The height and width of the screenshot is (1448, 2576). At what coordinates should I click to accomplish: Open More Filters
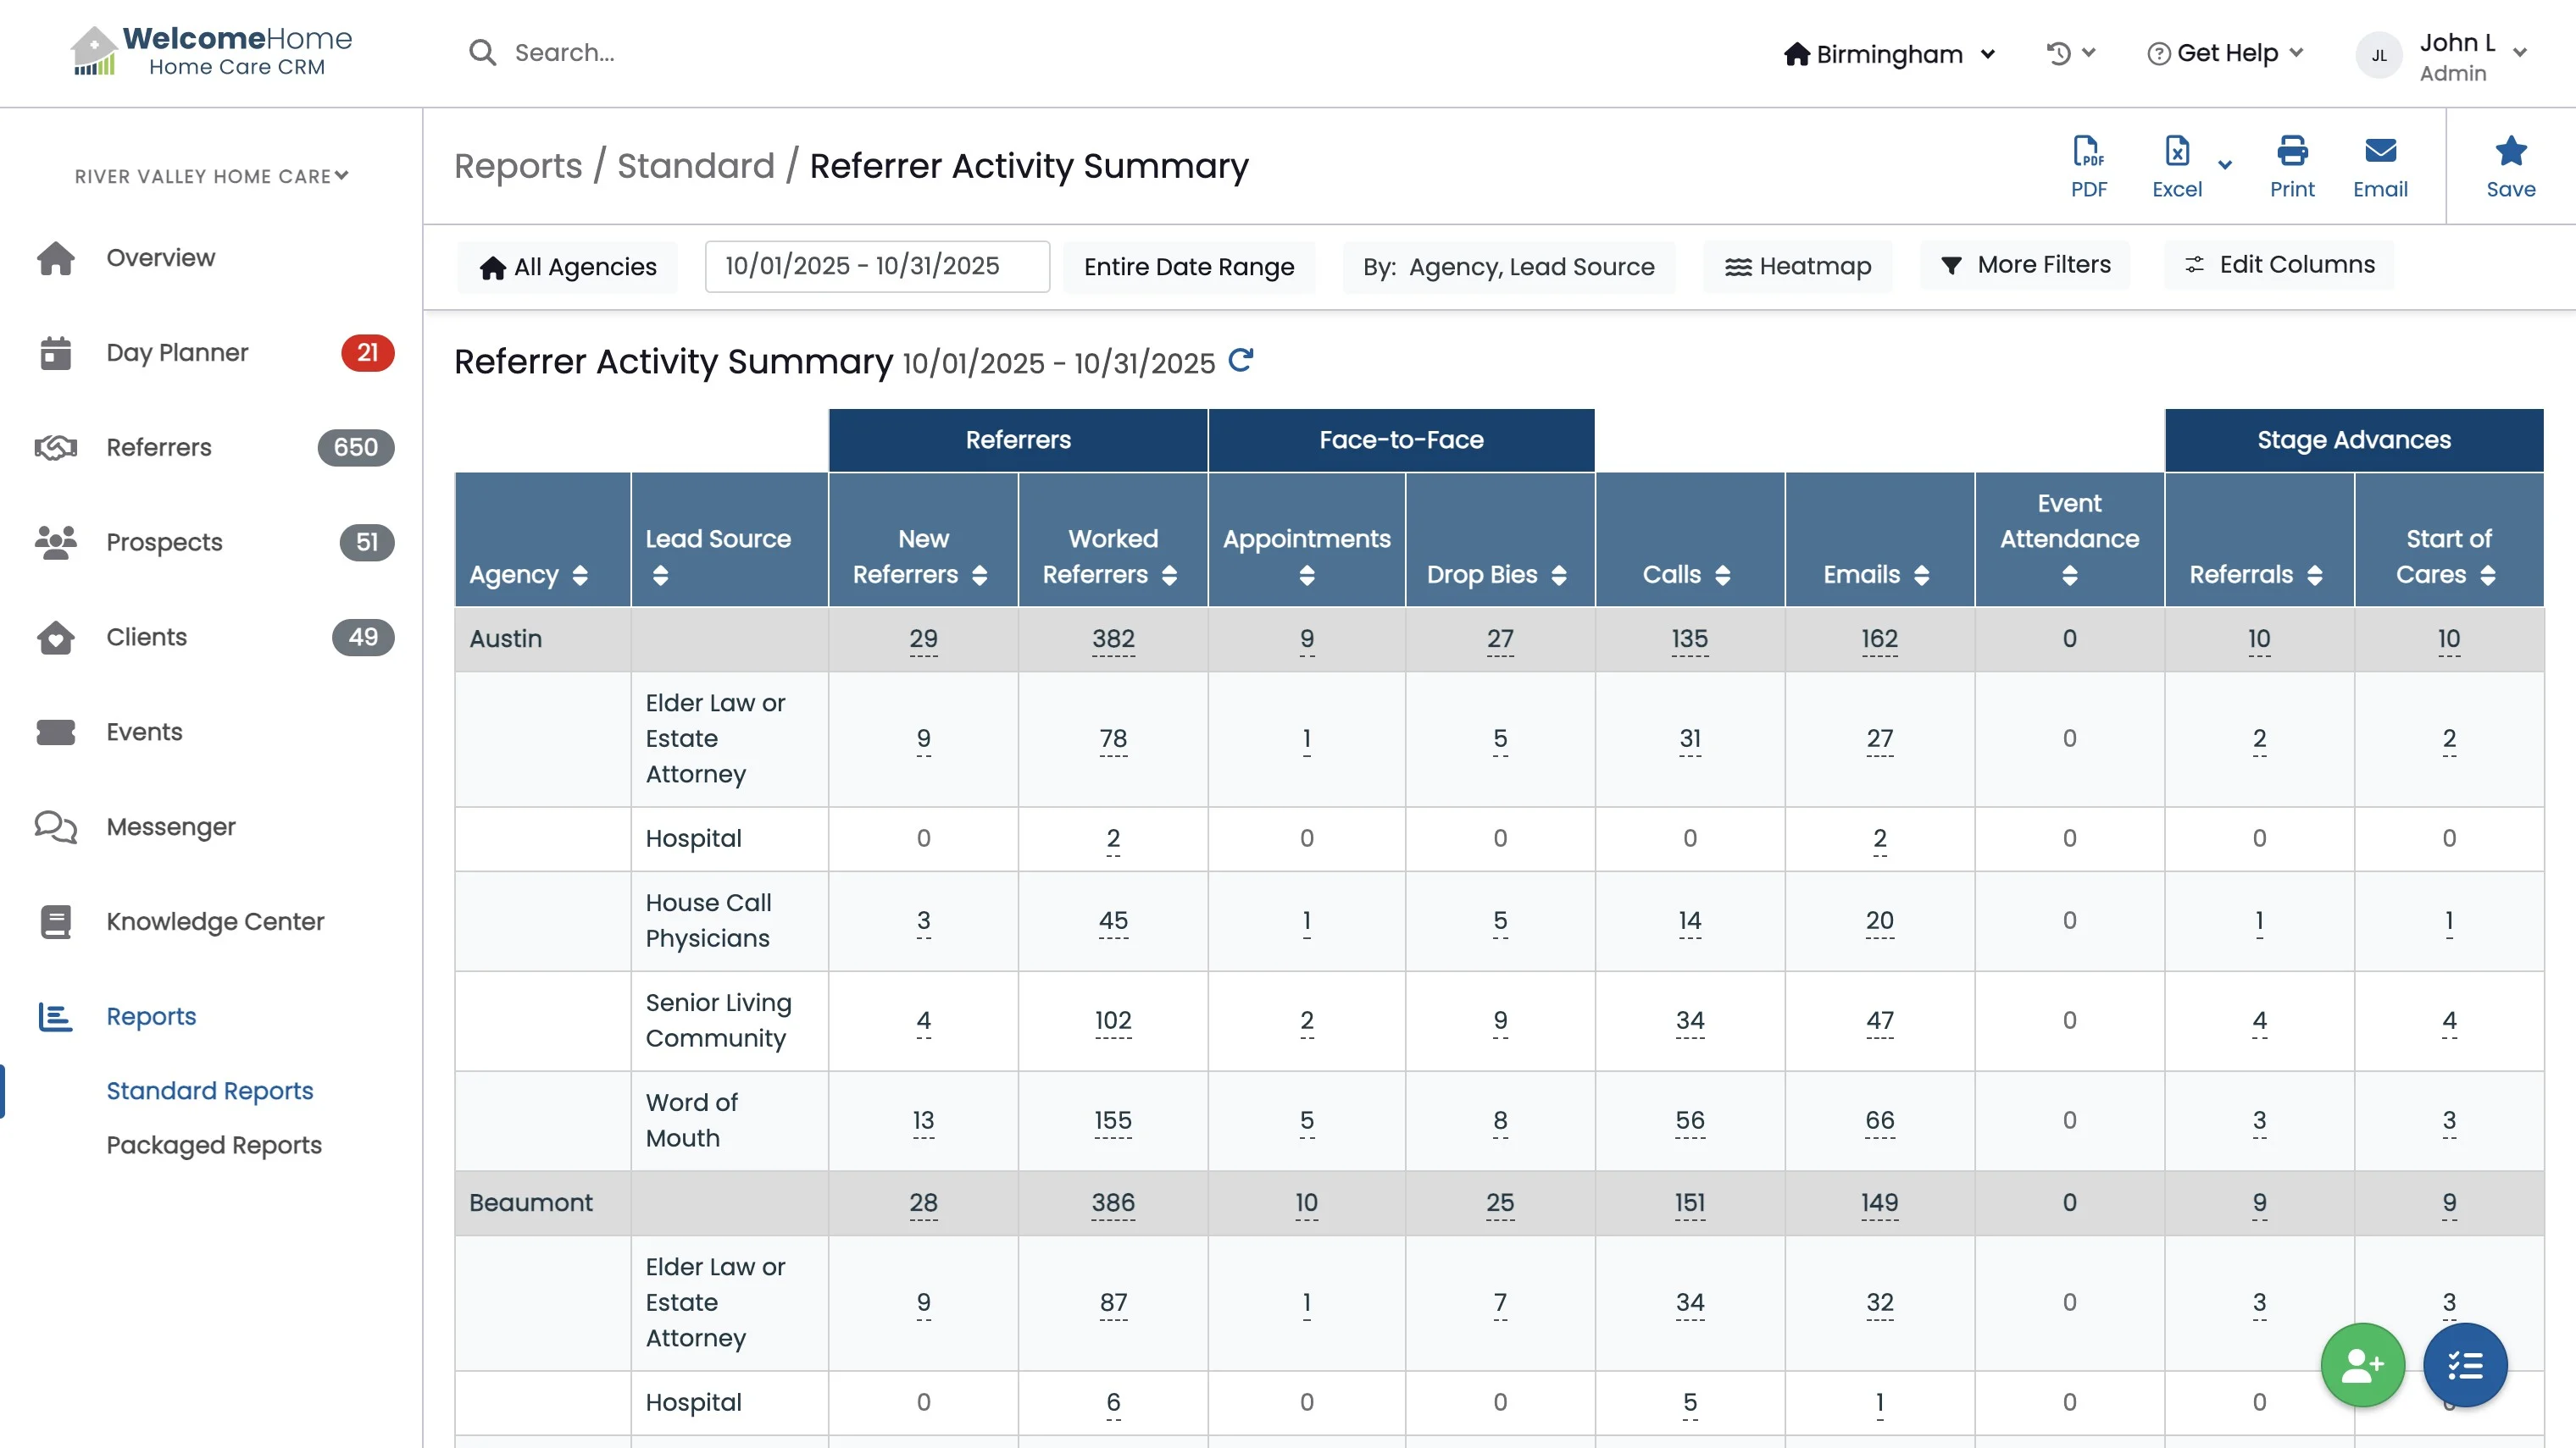2025,265
